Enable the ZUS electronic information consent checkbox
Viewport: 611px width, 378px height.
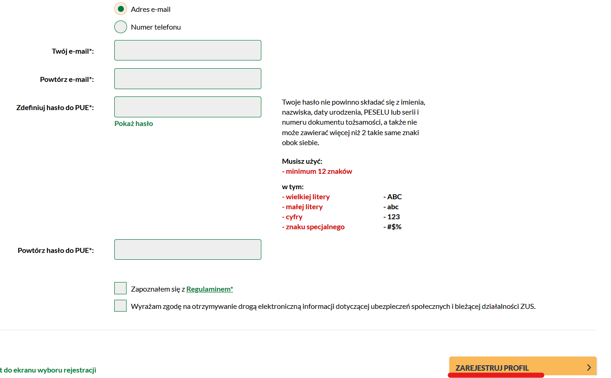(x=120, y=306)
